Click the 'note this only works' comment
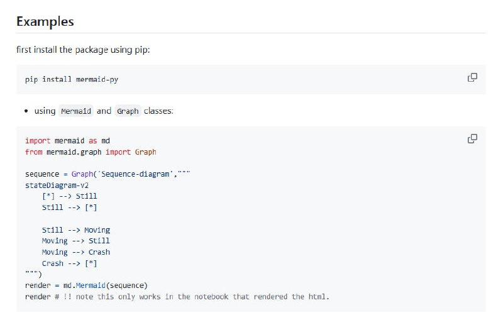 [195, 297]
